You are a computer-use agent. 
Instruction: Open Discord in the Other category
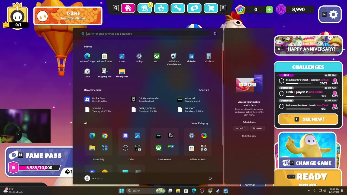click(x=126, y=136)
